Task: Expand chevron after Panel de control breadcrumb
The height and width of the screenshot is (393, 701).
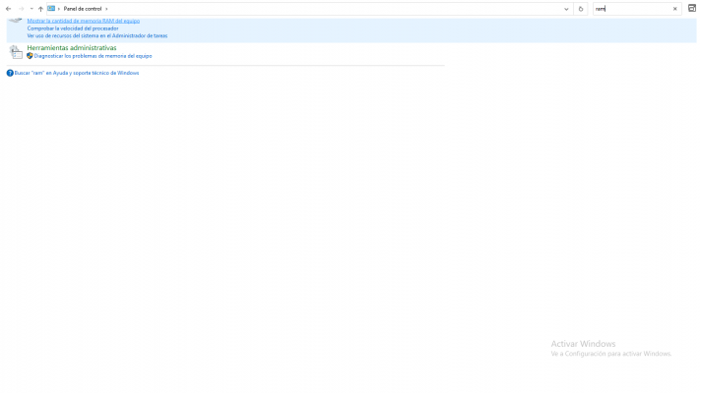Action: point(106,9)
